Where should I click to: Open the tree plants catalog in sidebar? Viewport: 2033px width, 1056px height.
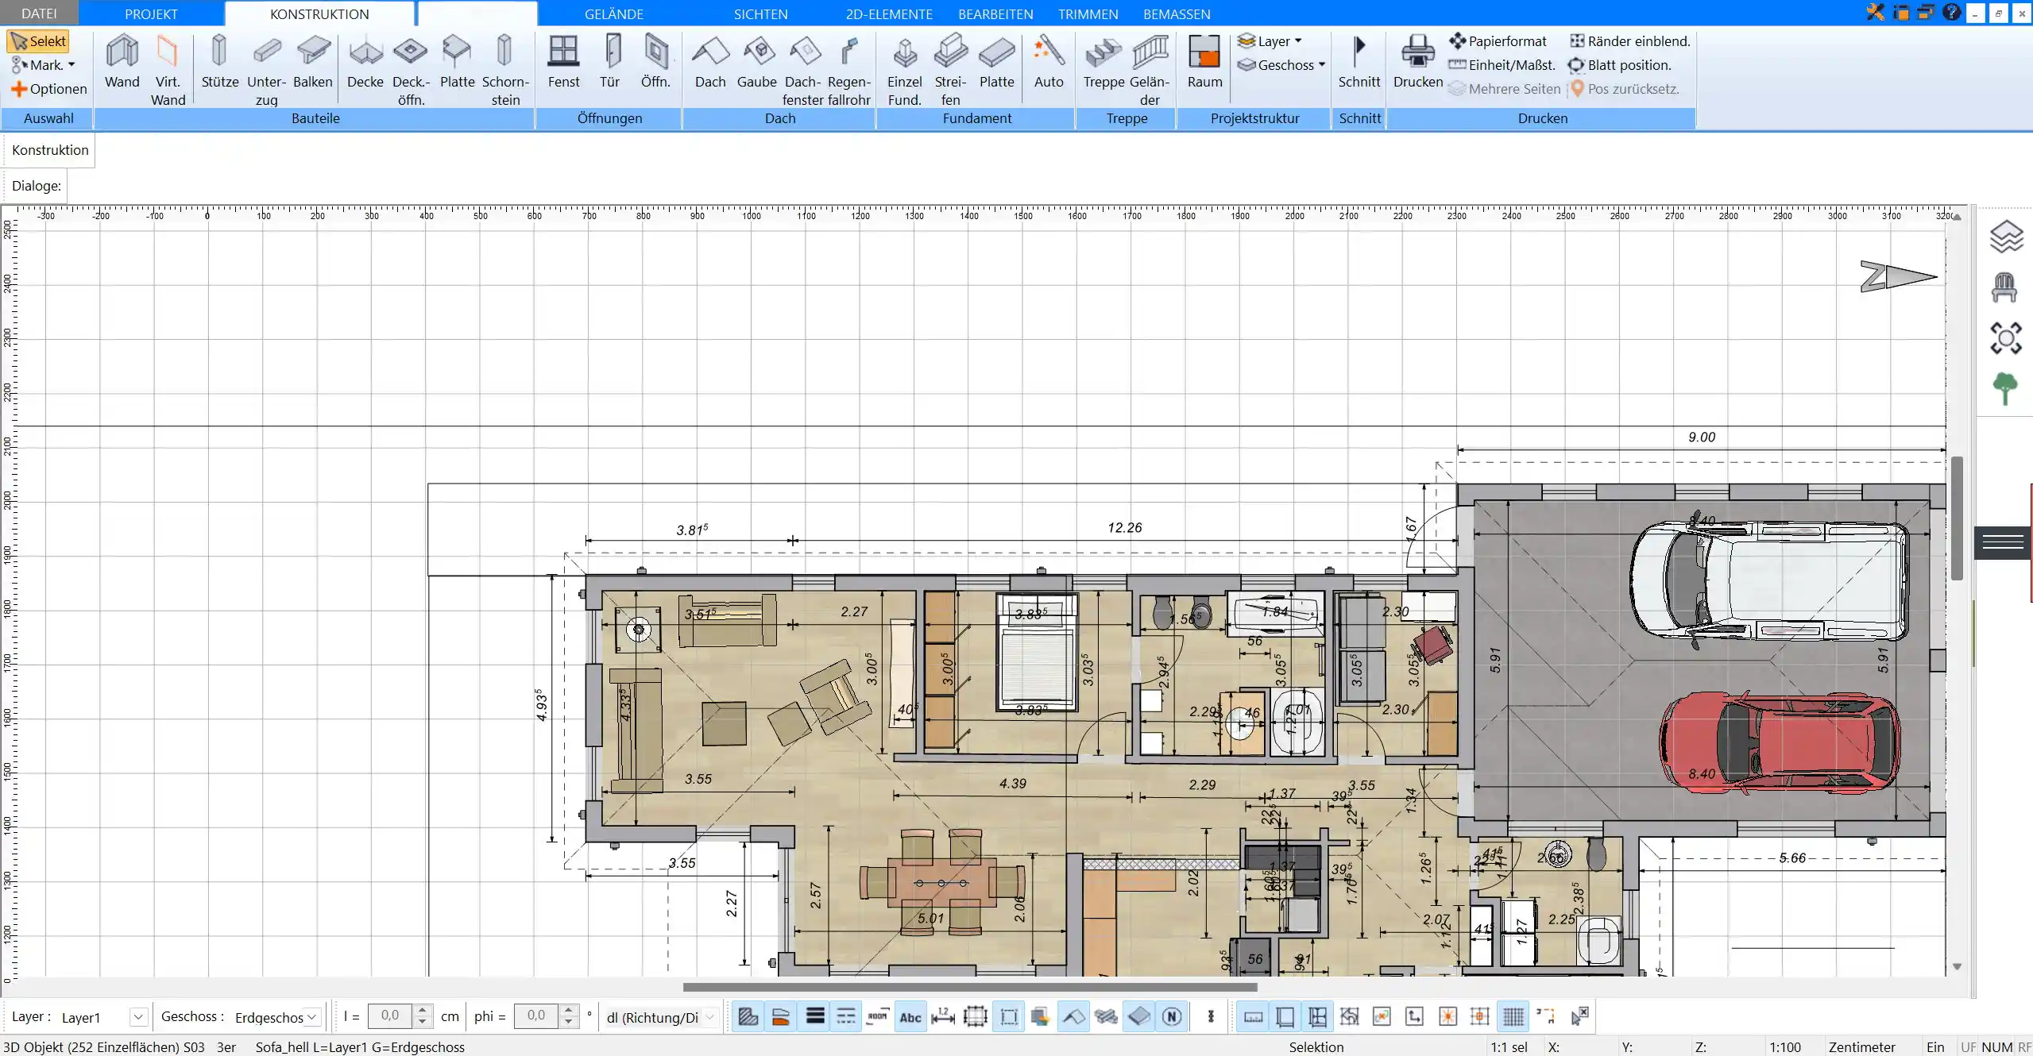[2005, 389]
